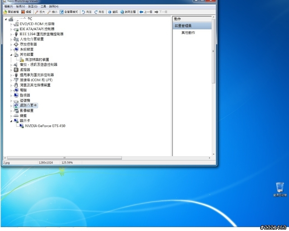Open 說明主題 help topics from toolbar
289x231 pixels.
click(128, 12)
